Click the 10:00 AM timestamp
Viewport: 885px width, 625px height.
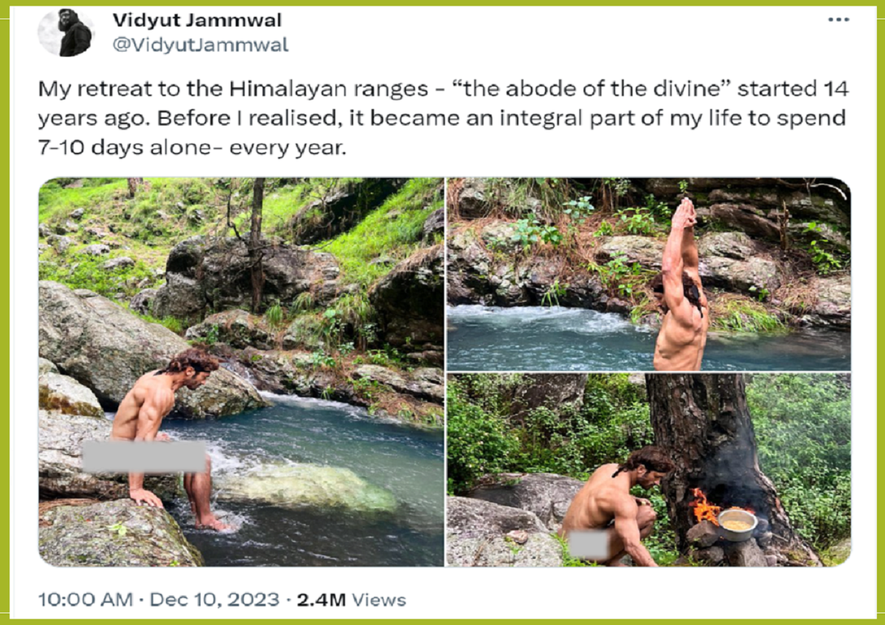coord(86,599)
